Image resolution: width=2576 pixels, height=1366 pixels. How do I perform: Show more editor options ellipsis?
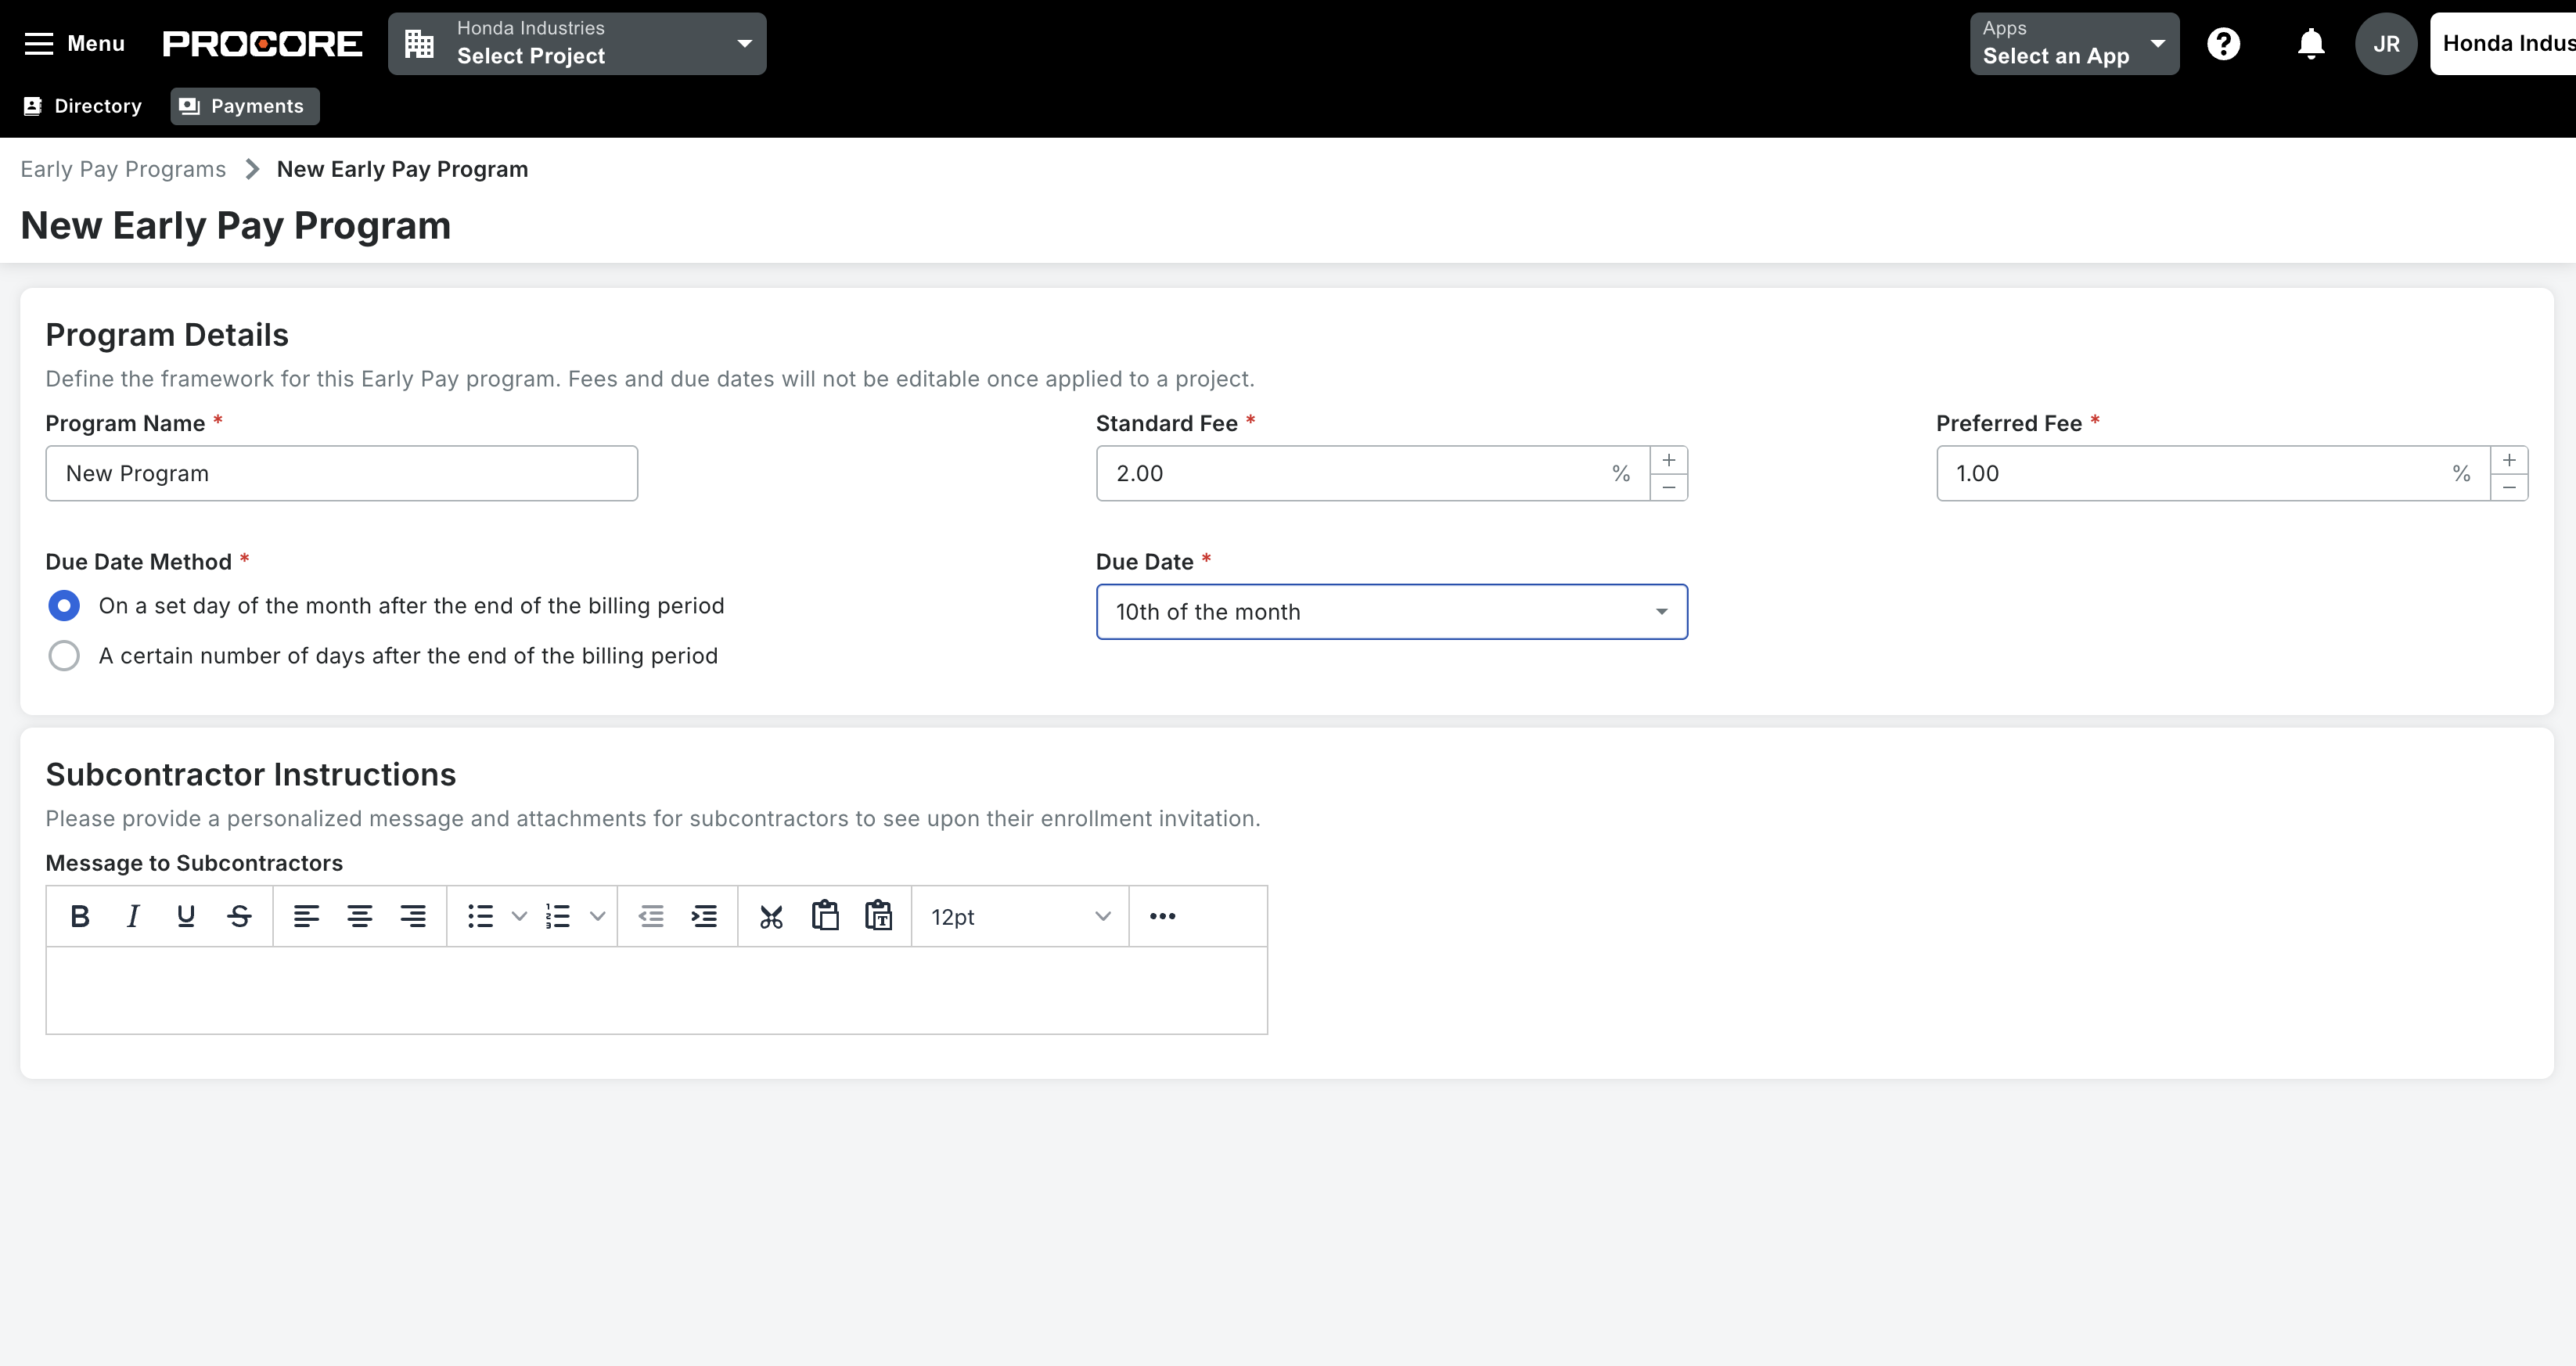pos(1162,916)
